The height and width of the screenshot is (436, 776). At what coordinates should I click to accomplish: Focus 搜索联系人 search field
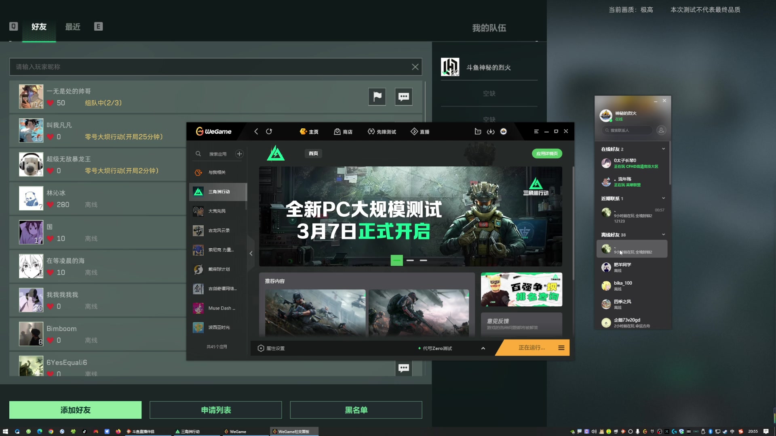pyautogui.click(x=627, y=130)
